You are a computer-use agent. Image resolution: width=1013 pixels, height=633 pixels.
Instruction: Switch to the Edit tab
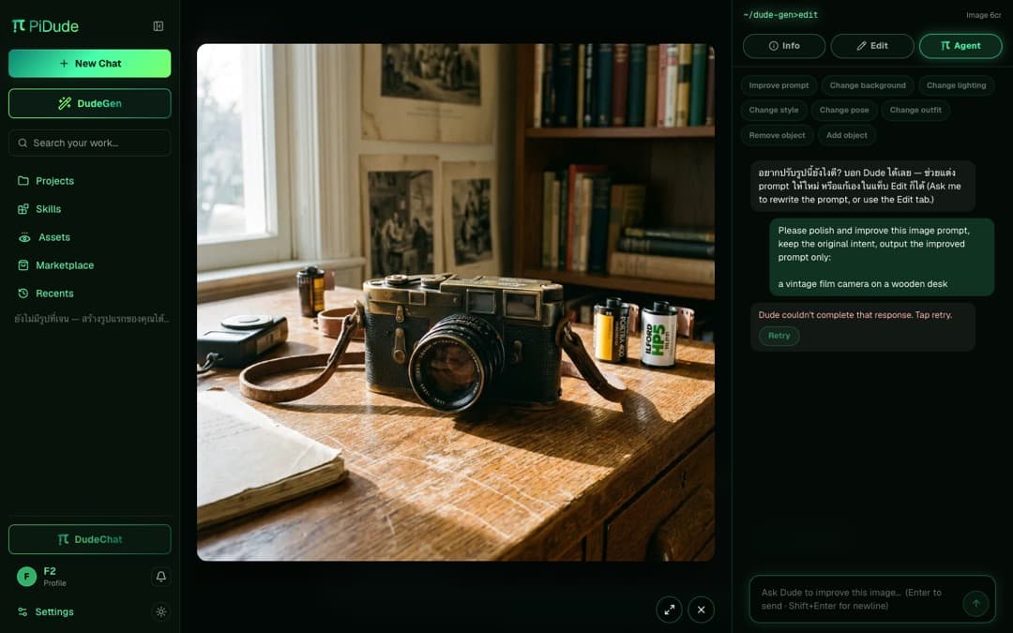point(872,46)
